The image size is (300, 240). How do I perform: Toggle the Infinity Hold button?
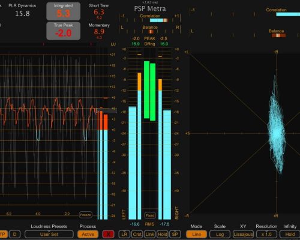click(x=290, y=234)
